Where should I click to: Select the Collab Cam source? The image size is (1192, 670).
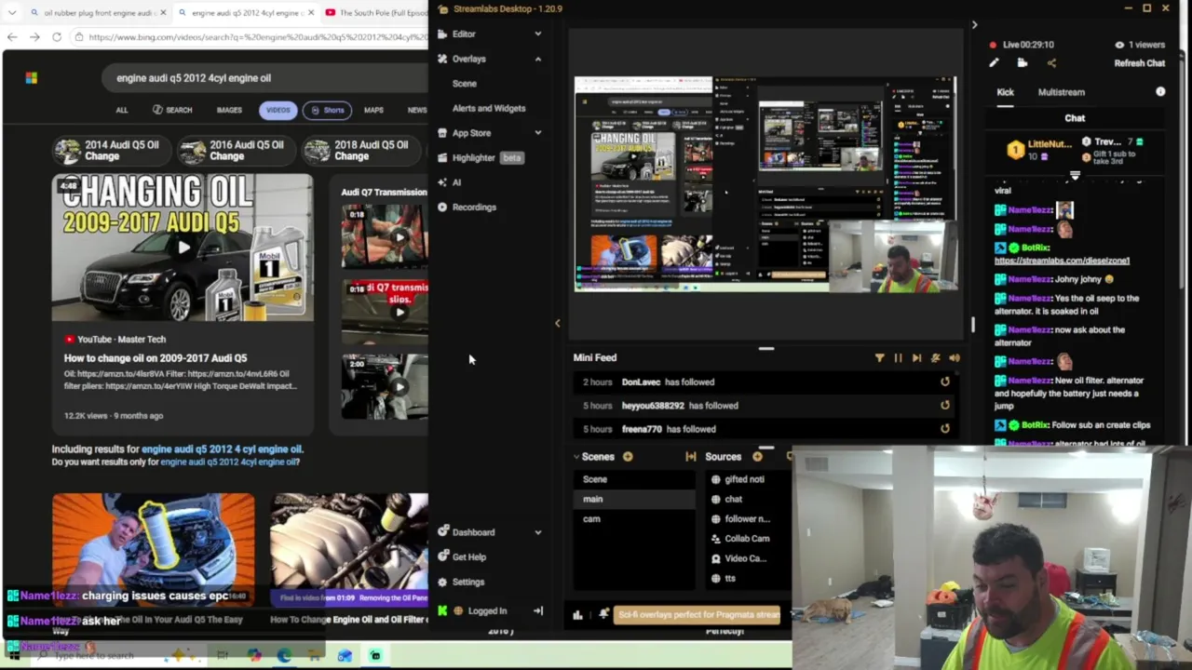(x=748, y=538)
